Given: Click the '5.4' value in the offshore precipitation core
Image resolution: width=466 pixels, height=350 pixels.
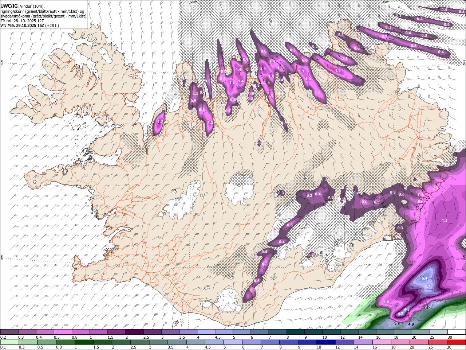Looking at the screenshot, I should (424, 278).
